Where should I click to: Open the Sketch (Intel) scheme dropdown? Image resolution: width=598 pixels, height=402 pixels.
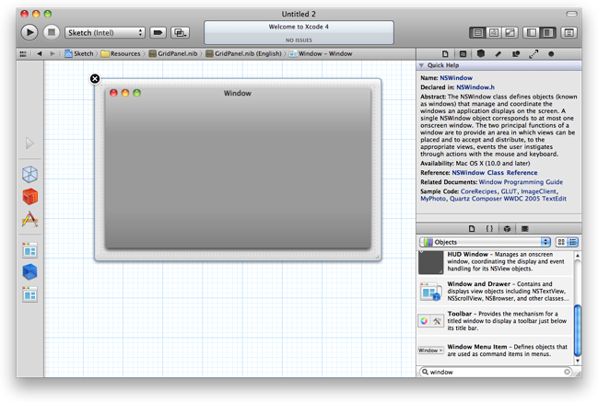click(x=105, y=33)
